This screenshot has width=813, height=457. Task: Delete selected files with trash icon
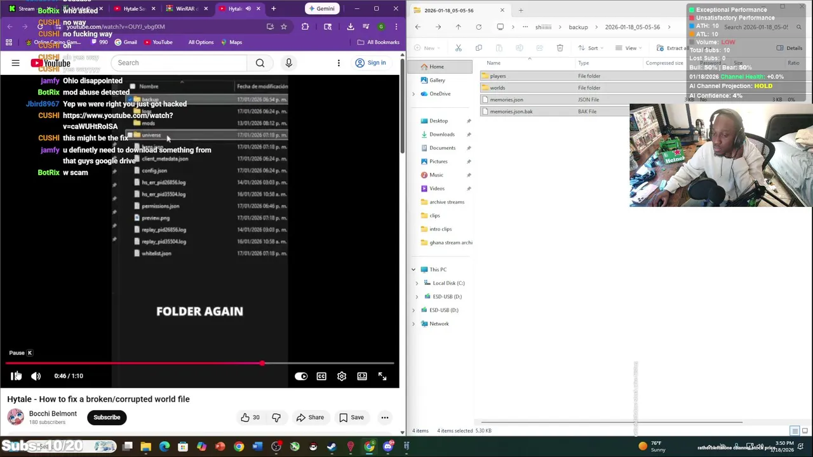coord(560,48)
